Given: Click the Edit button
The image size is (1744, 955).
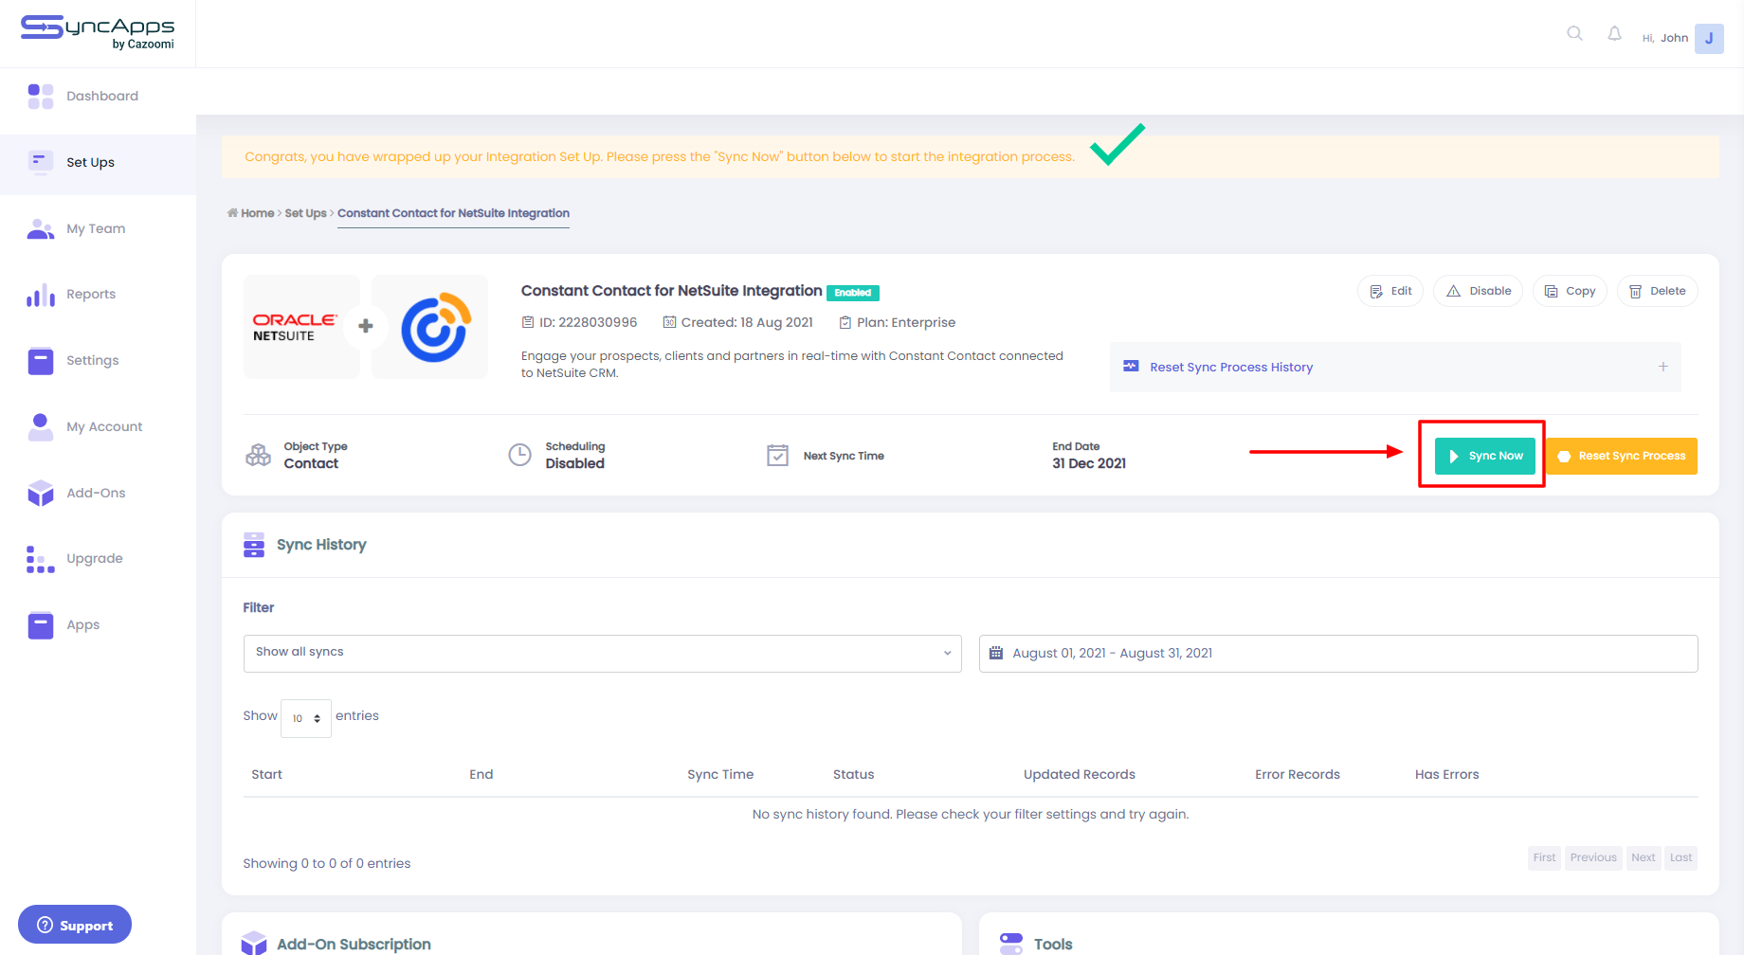Looking at the screenshot, I should point(1390,291).
